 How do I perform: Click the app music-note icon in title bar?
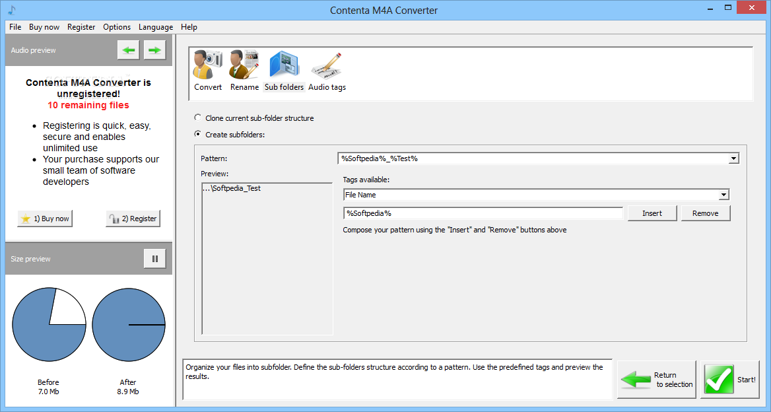coord(12,10)
